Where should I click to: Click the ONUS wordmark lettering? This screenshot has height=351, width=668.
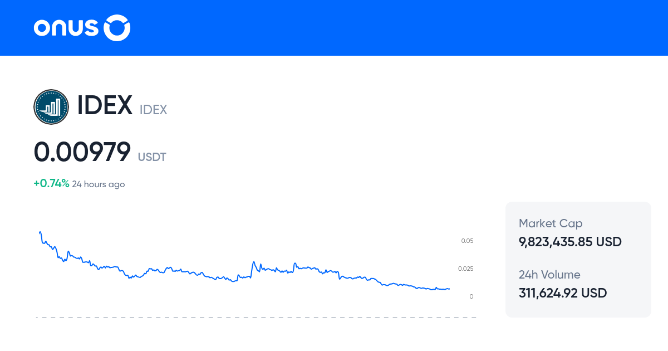(x=67, y=27)
